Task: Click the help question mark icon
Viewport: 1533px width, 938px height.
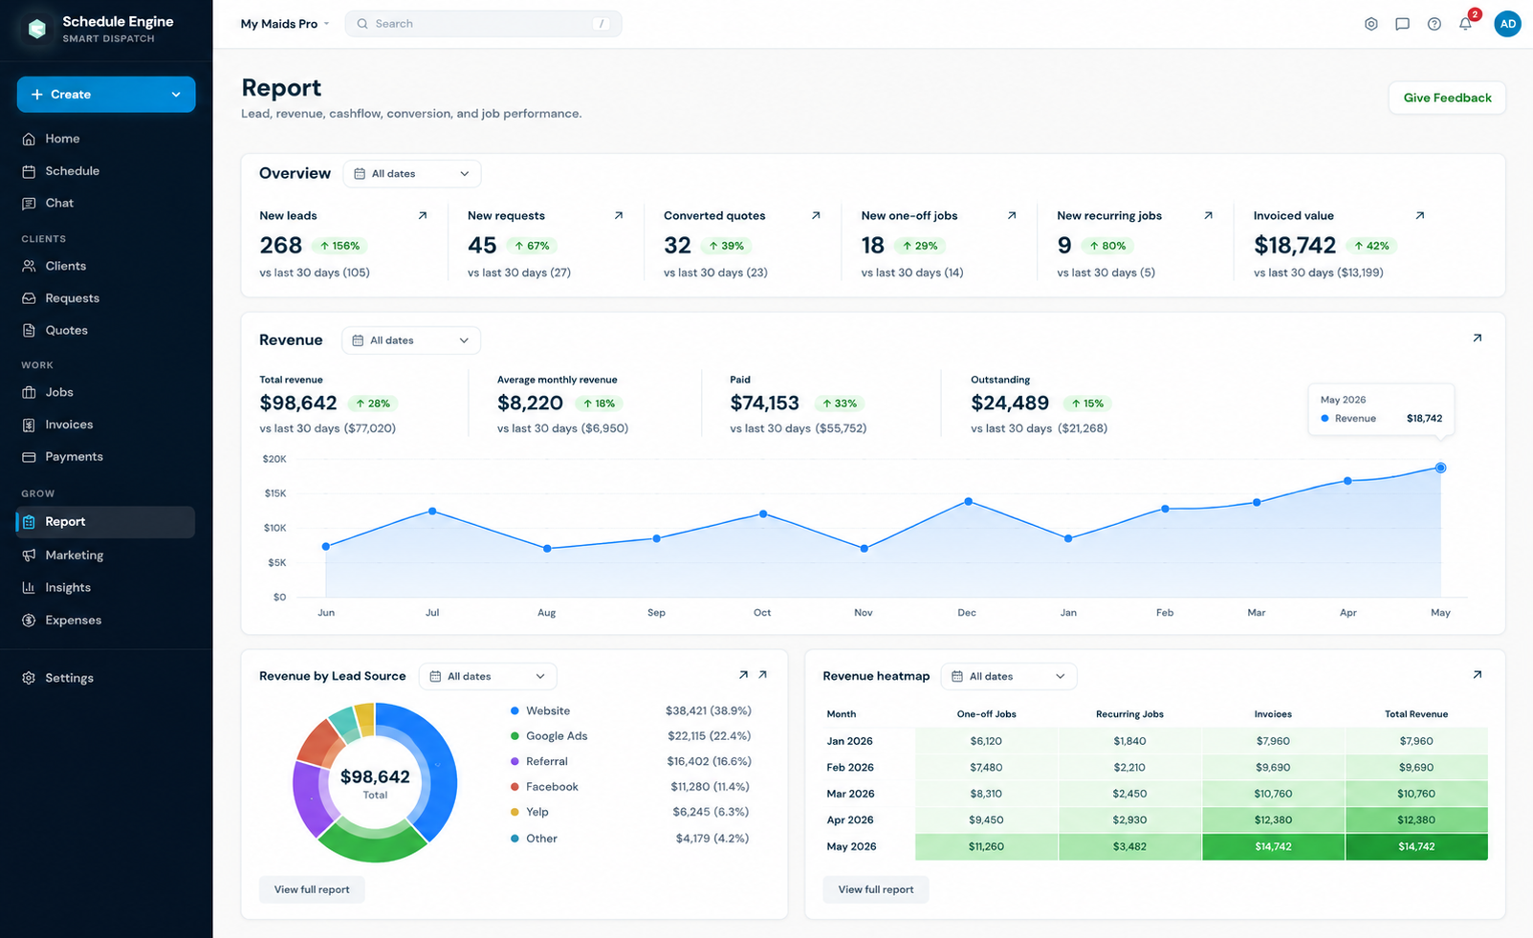Action: (1434, 24)
